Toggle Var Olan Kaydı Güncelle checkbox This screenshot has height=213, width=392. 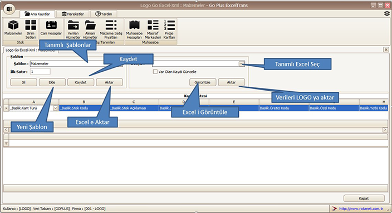[x=155, y=72]
